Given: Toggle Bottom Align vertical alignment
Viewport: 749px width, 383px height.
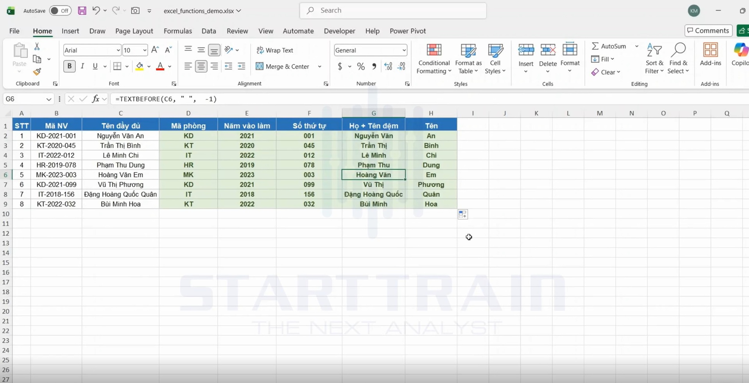Looking at the screenshot, I should click(x=214, y=50).
